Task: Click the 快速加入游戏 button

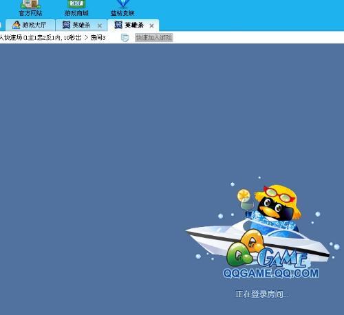Action: click(x=154, y=38)
